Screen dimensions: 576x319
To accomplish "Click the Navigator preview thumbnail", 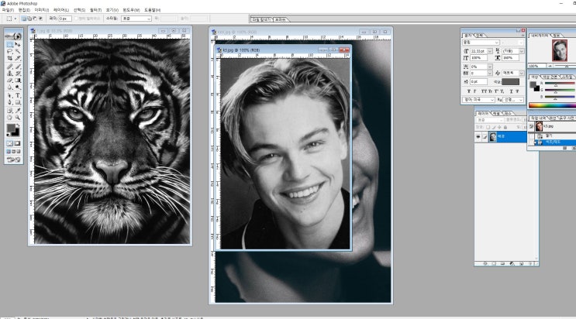I will [560, 50].
